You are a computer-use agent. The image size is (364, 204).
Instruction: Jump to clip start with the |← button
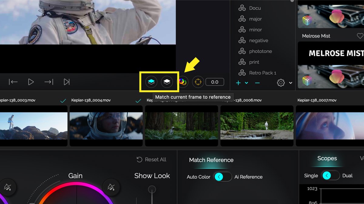click(13, 82)
